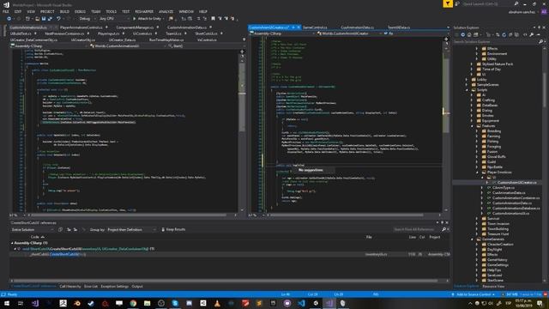This screenshot has height=309, width=549.
Task: Open Skype from the taskbar
Action: (175, 303)
